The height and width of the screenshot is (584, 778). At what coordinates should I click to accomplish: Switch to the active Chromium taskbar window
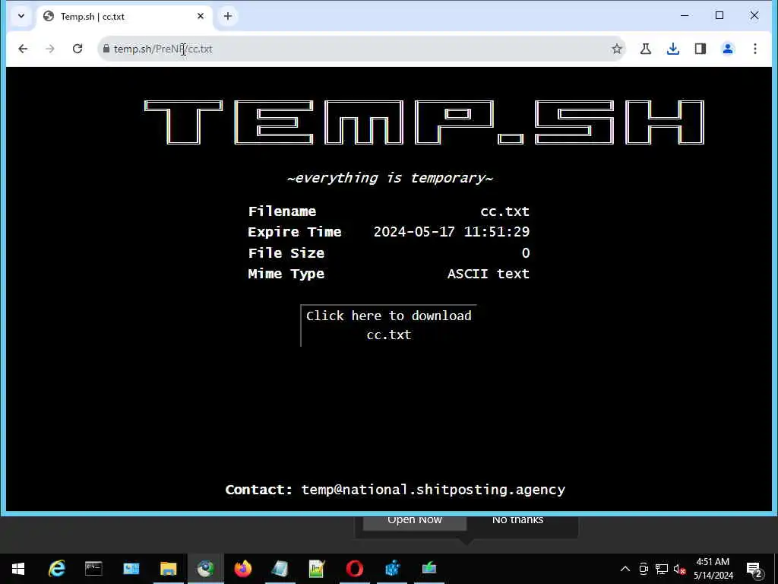(x=205, y=569)
